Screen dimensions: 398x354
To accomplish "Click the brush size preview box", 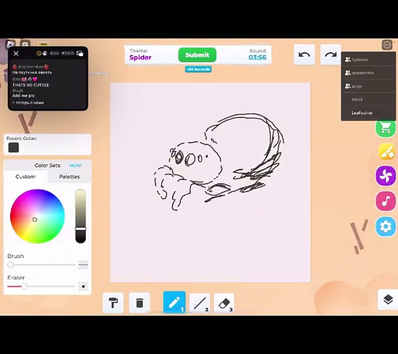I will click(83, 265).
